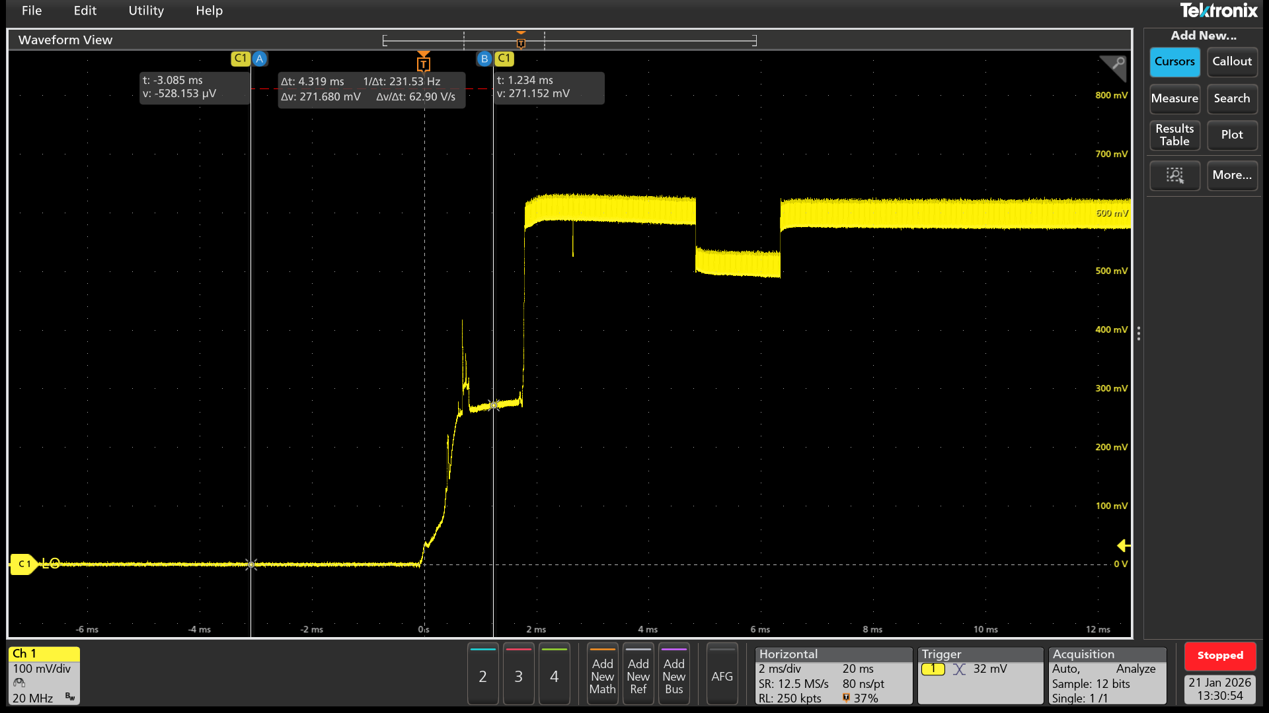This screenshot has width=1269, height=713.
Task: Open the zoom magnifier icon button
Action: pyautogui.click(x=1174, y=175)
